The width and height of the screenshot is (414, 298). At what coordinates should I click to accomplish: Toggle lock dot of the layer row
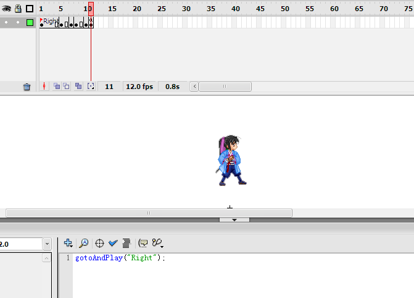click(18, 22)
